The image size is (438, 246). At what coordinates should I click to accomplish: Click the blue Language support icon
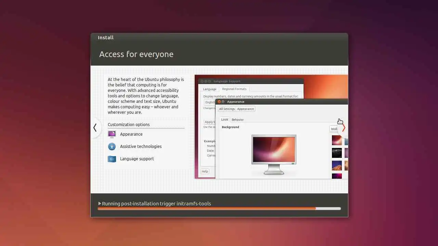point(112,159)
